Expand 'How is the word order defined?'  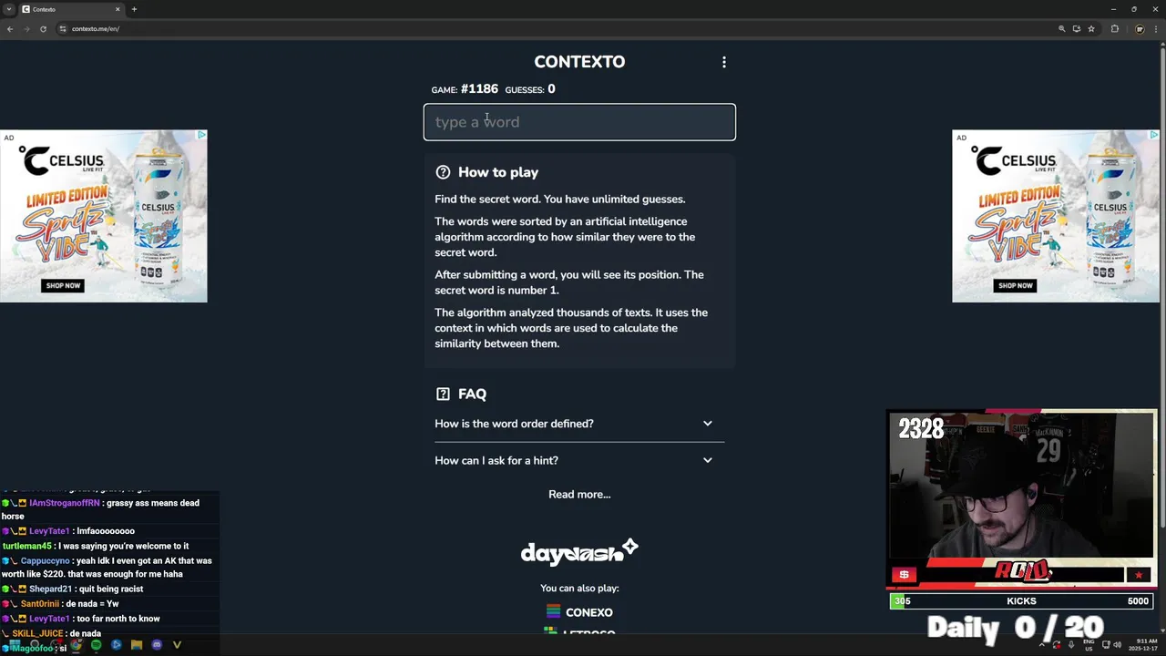click(x=579, y=424)
